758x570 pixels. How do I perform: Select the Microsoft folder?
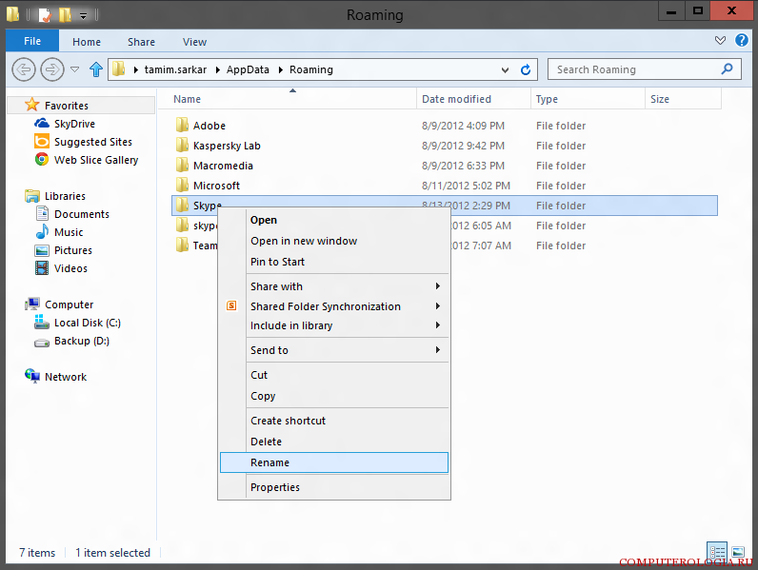click(216, 186)
